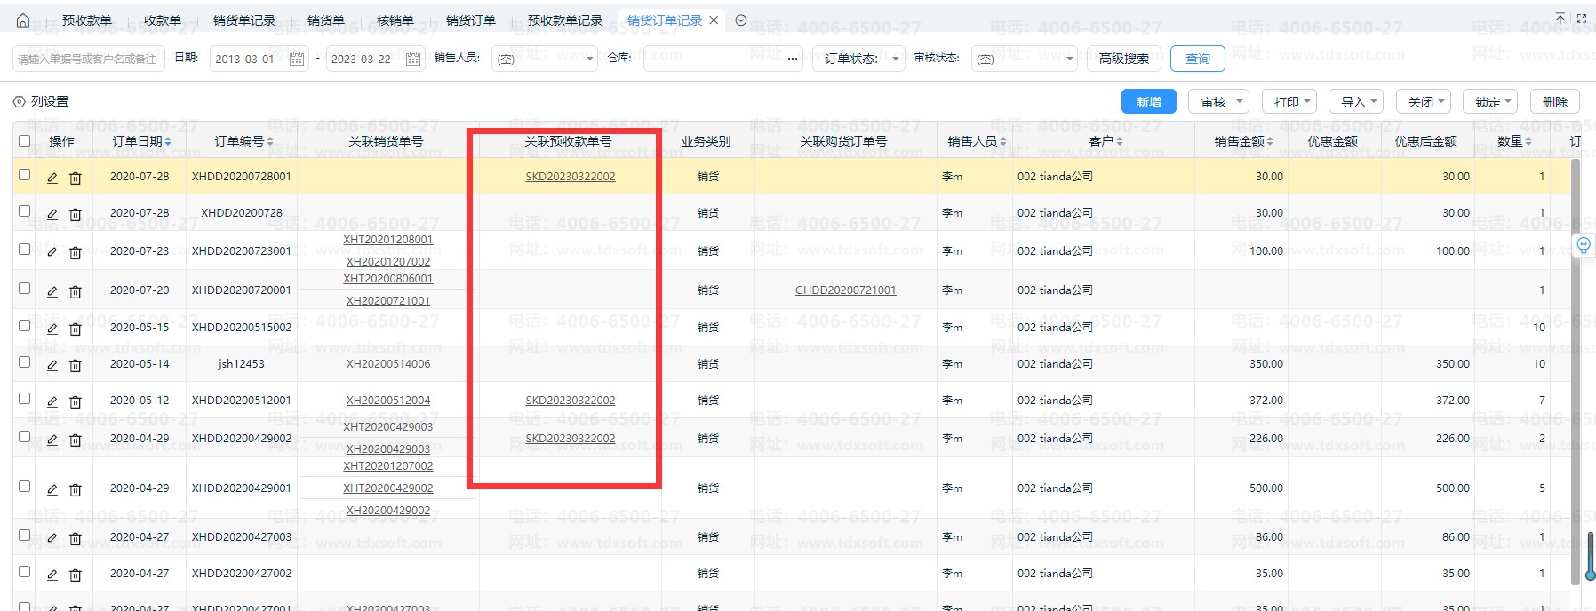Screen dimensions: 1596x611
Task: Switch to the 预收款单 tab
Action: [87, 20]
